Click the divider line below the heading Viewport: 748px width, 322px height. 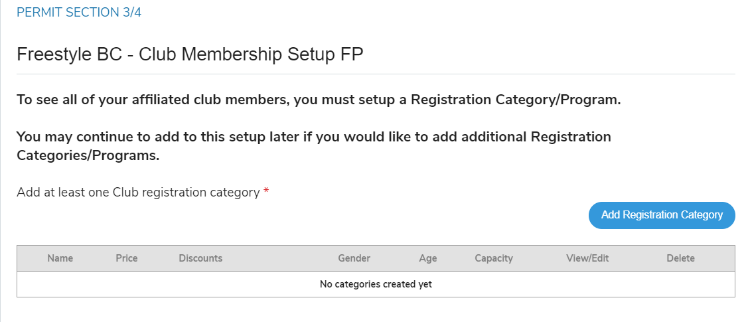(x=376, y=74)
